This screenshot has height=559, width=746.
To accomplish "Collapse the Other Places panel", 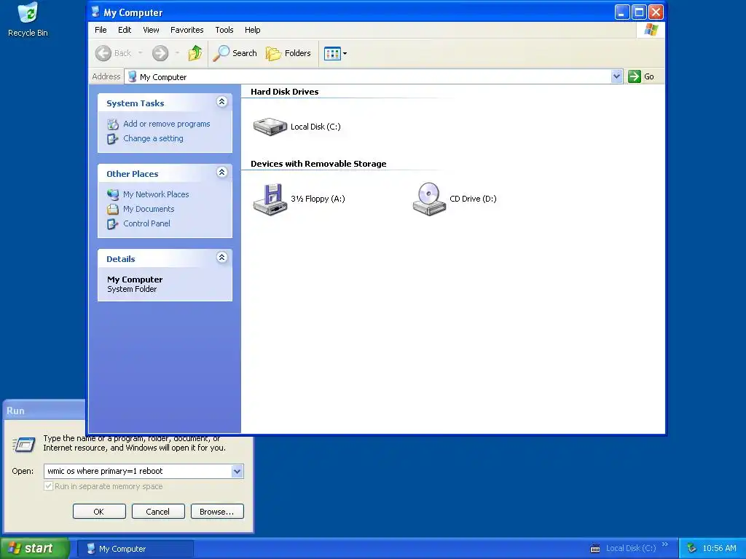I will (x=221, y=172).
